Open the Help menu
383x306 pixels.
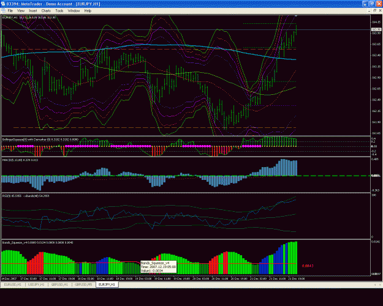(x=88, y=11)
